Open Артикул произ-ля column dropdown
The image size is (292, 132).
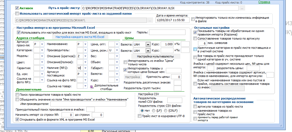42,44
